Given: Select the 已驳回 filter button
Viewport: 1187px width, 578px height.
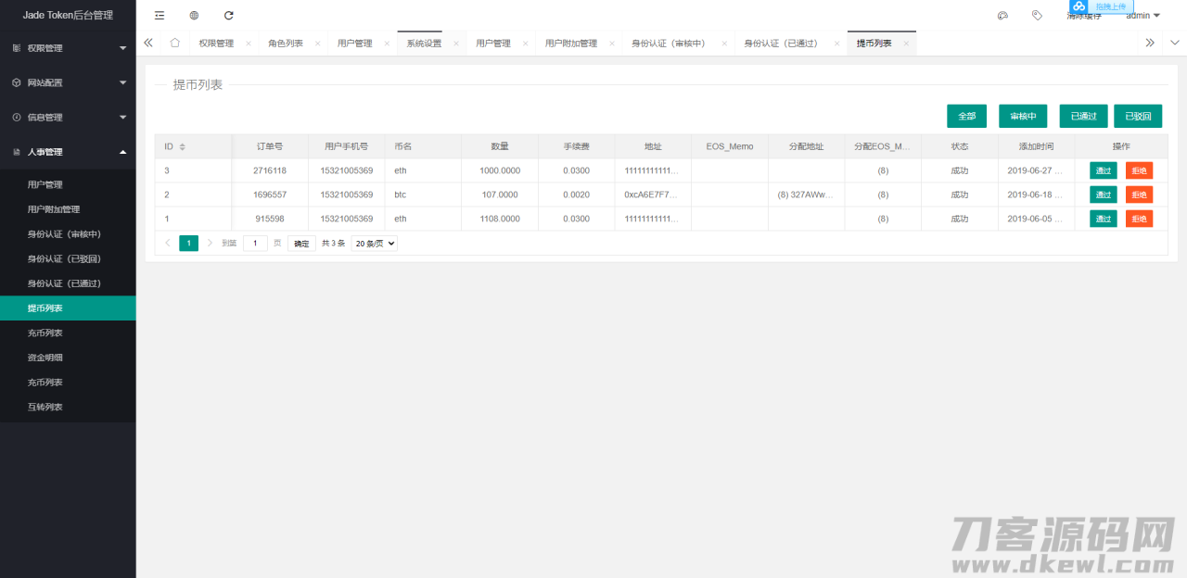Looking at the screenshot, I should tap(1138, 116).
